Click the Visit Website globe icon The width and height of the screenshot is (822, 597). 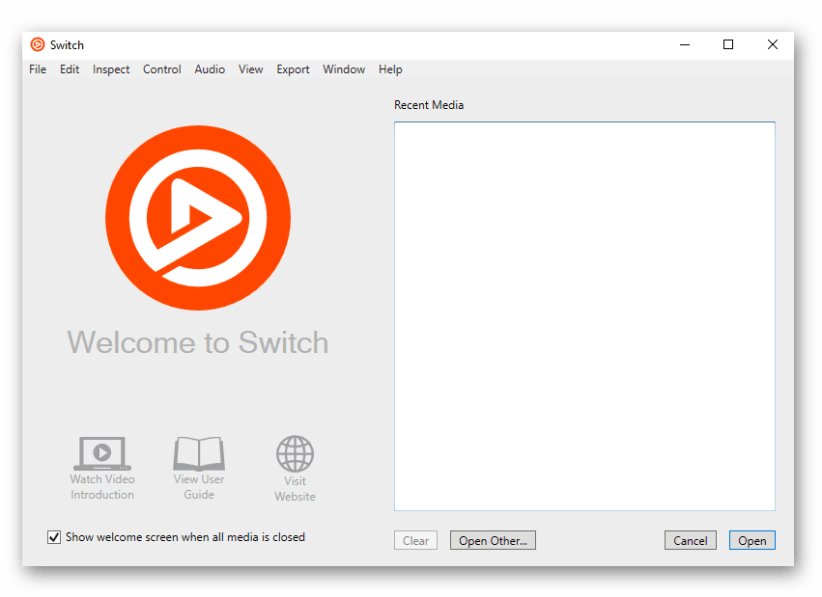tap(295, 454)
